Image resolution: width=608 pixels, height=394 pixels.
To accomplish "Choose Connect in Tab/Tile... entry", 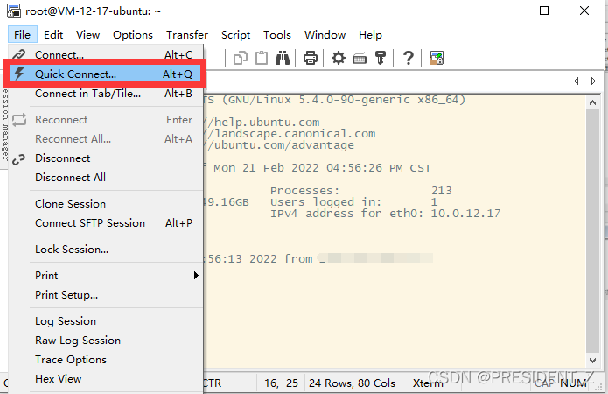I will [x=106, y=94].
